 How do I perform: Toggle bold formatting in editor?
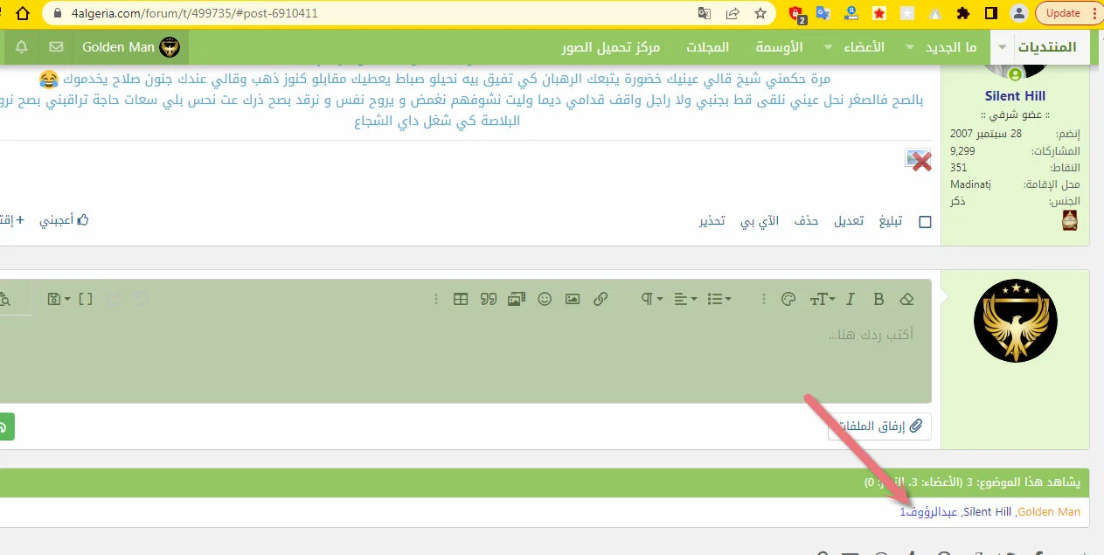[x=879, y=299]
